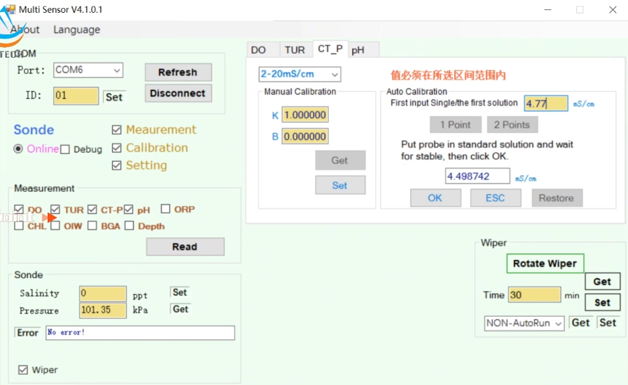Open the Language menu
Viewport: 628px width, 385px height.
pos(76,30)
